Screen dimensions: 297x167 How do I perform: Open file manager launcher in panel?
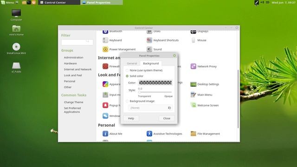pos(24,2)
